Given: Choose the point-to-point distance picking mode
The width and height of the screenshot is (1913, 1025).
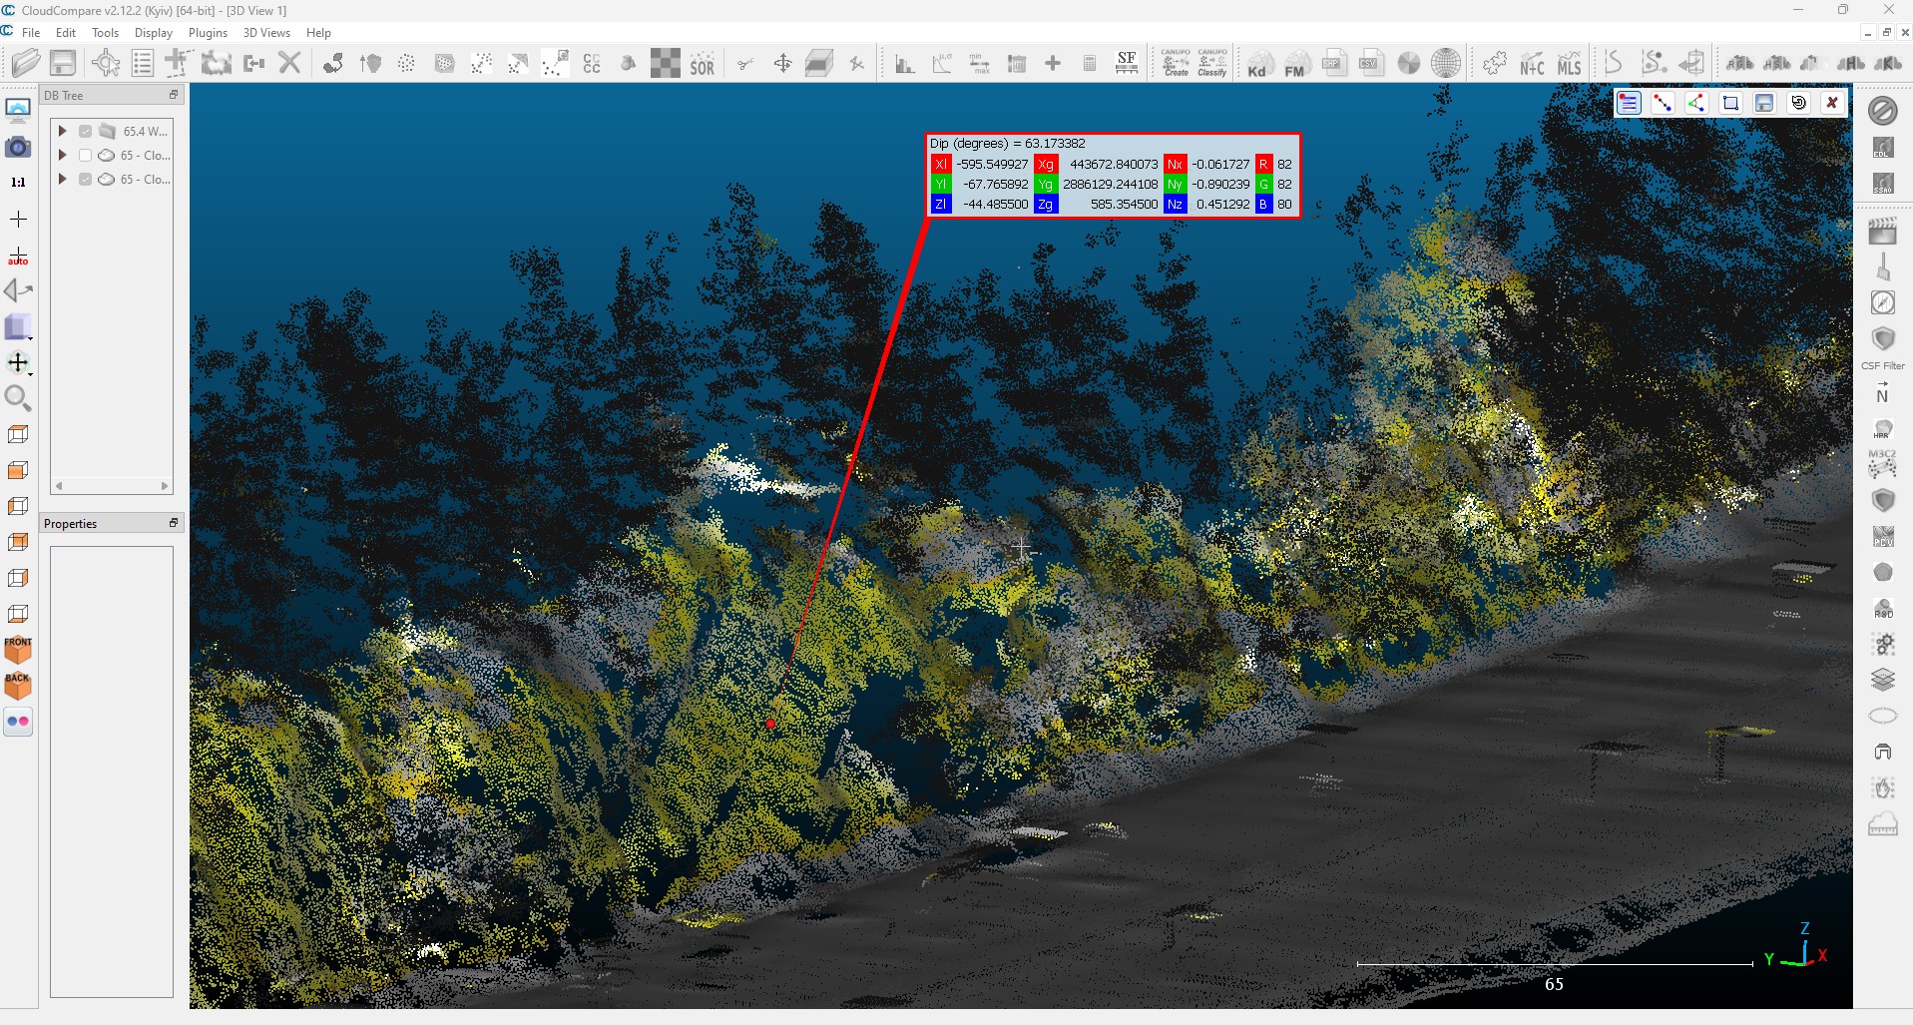Looking at the screenshot, I should 1663,103.
